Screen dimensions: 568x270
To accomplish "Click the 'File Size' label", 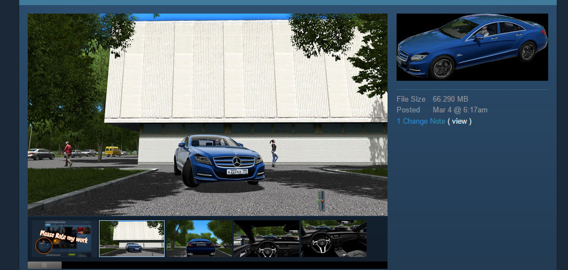I will [x=411, y=99].
